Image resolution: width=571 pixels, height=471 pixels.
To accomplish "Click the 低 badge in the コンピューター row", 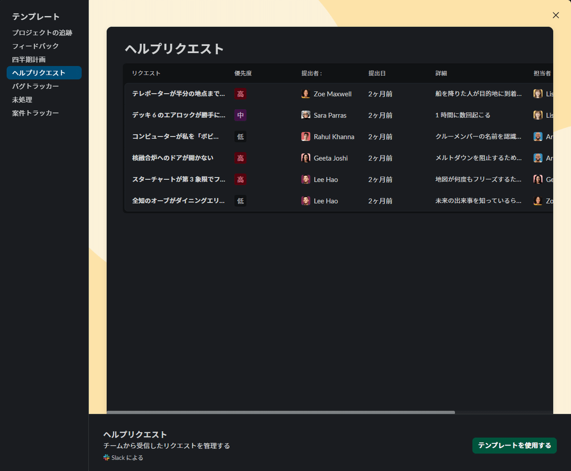I will point(240,136).
